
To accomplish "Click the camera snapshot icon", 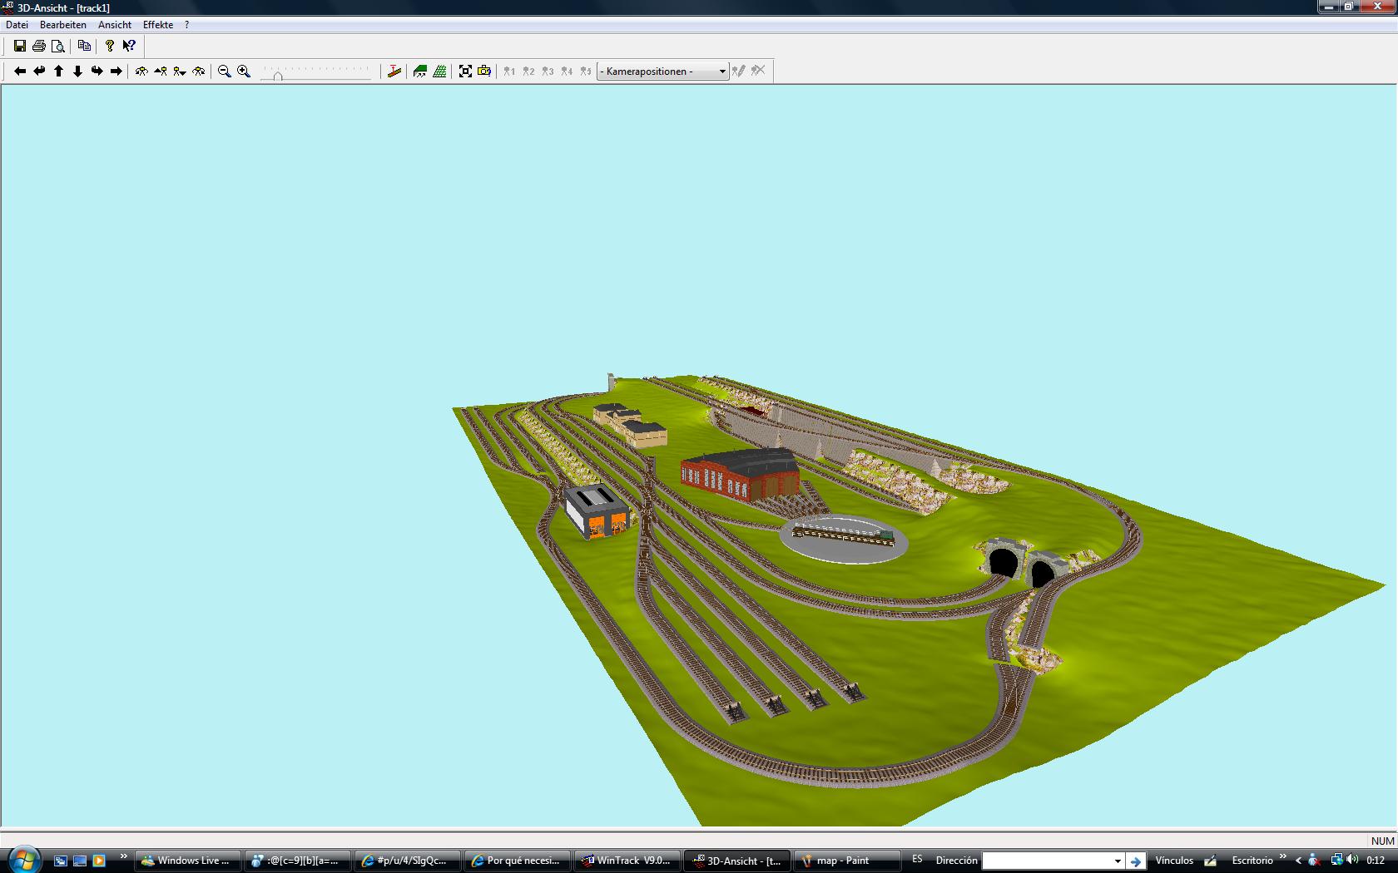I will click(484, 72).
